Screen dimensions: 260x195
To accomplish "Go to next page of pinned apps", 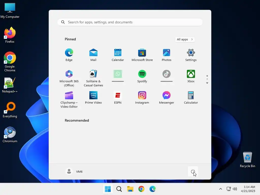I will pyautogui.click(x=207, y=83).
